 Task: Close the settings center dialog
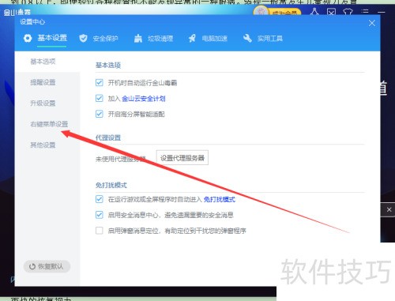tap(372, 23)
